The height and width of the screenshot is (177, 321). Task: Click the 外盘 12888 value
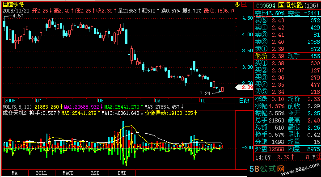coord(277,149)
